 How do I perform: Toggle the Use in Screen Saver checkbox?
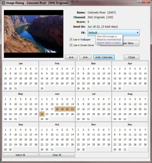[x=71, y=45]
